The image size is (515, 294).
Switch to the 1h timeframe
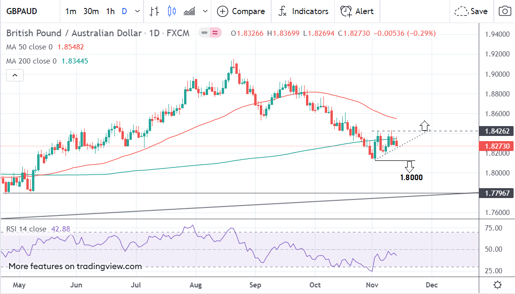tap(110, 11)
